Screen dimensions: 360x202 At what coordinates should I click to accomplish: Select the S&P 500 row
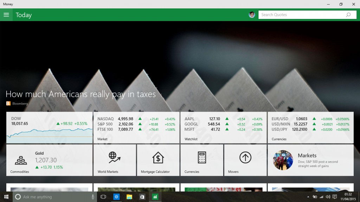(136, 124)
